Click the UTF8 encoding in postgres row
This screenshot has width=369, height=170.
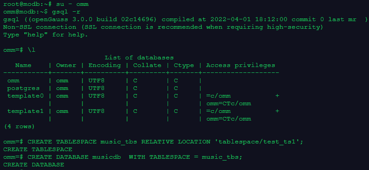pos(96,88)
